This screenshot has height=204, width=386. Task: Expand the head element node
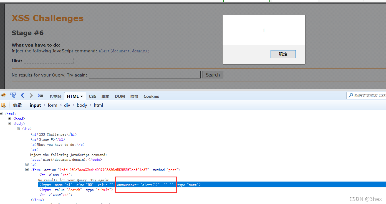(x=9, y=118)
